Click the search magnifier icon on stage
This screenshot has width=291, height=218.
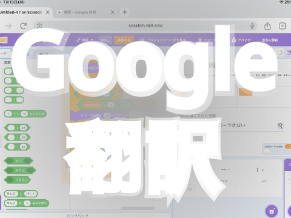click(x=280, y=125)
